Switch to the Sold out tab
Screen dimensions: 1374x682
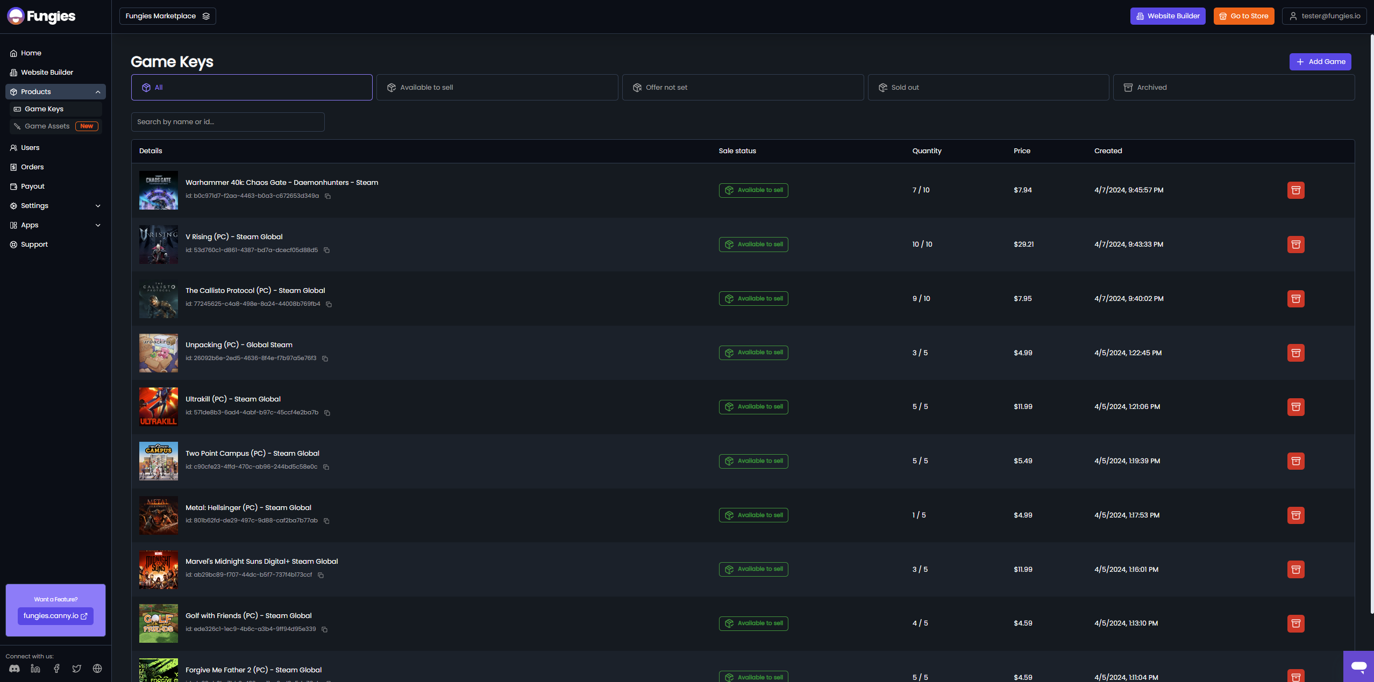988,88
